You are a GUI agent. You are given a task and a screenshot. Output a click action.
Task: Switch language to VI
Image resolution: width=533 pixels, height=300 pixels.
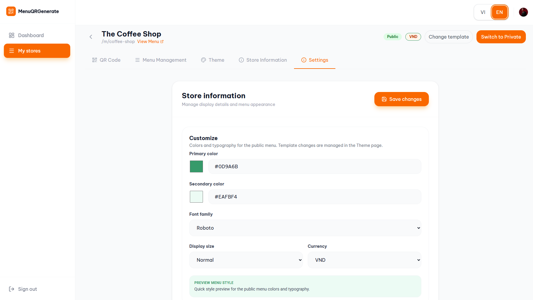point(483,12)
